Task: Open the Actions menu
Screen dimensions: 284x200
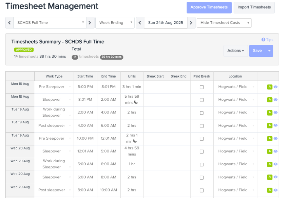Action: pyautogui.click(x=236, y=51)
